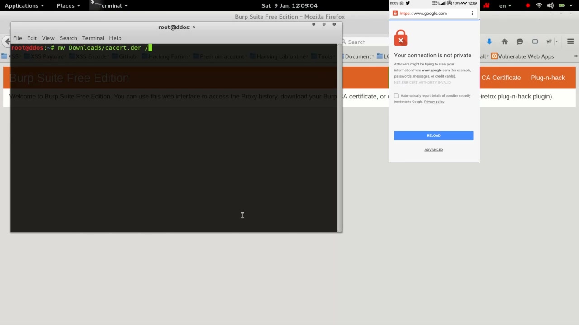Viewport: 579px width, 325px height.
Task: Open the Places menu in top panel
Action: pos(68,5)
